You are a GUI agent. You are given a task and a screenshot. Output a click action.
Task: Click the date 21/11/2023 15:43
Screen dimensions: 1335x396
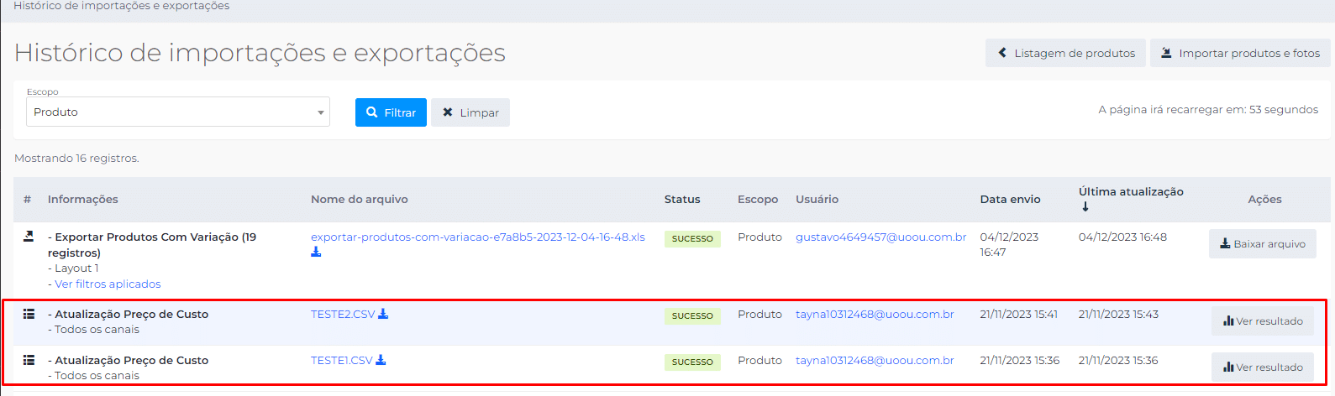coord(1118,315)
